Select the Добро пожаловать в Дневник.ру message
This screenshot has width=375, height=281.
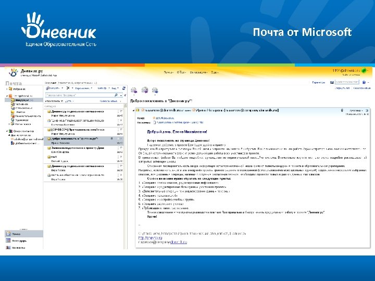[x=83, y=141]
